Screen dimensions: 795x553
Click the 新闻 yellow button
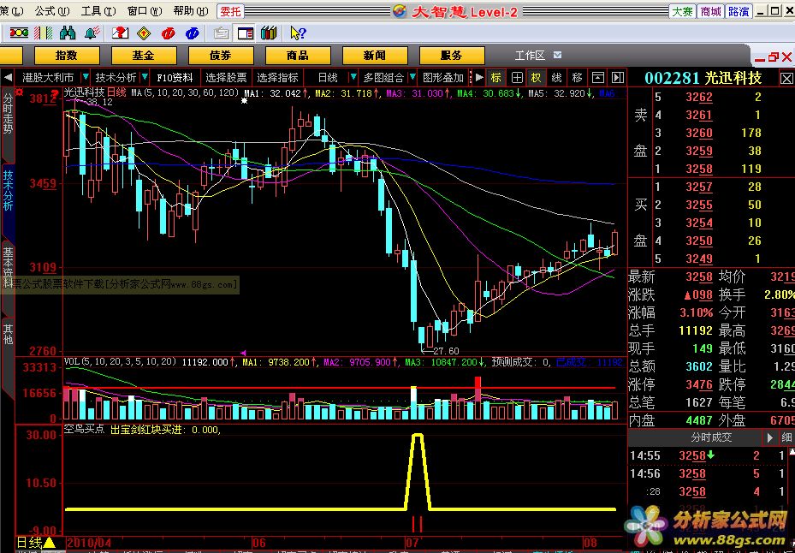click(x=375, y=56)
